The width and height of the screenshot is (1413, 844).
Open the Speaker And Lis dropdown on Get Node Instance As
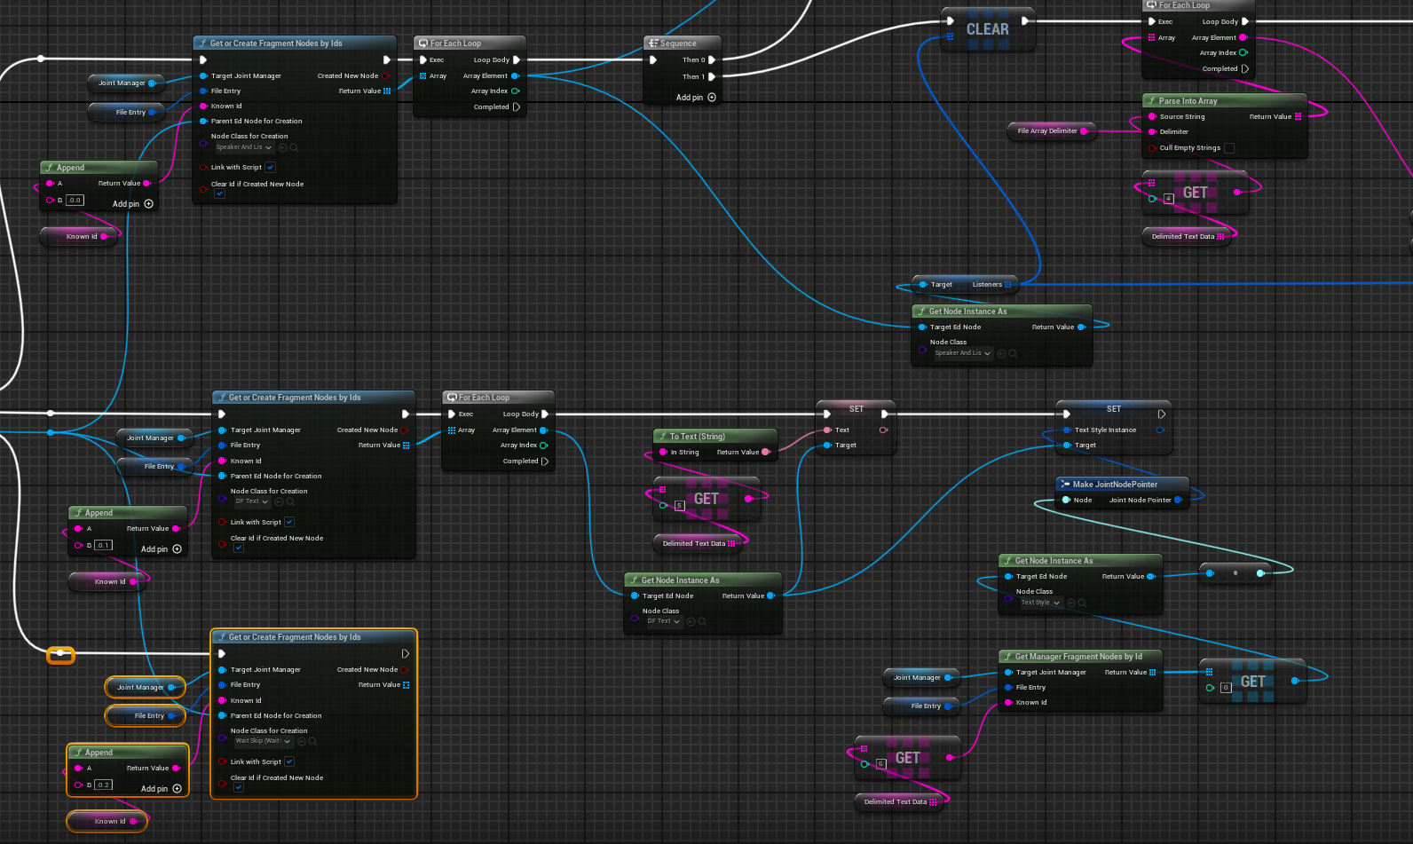[x=962, y=353]
